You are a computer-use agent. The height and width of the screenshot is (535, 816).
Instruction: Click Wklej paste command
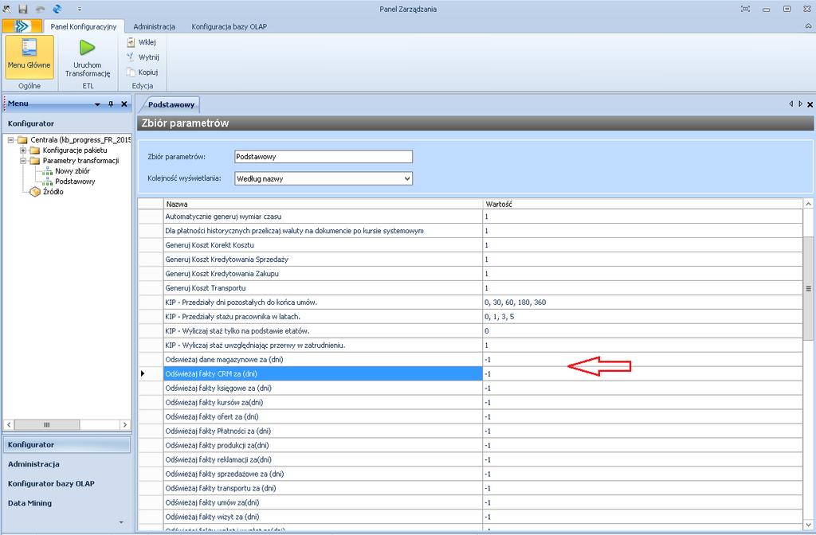click(x=142, y=43)
